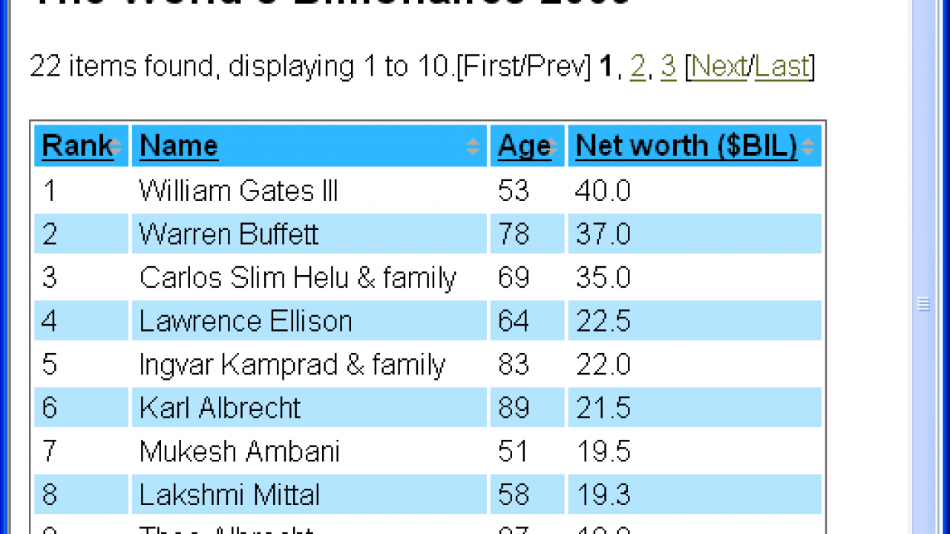
Task: Select the Lakshmi Mittal row
Action: click(x=427, y=495)
